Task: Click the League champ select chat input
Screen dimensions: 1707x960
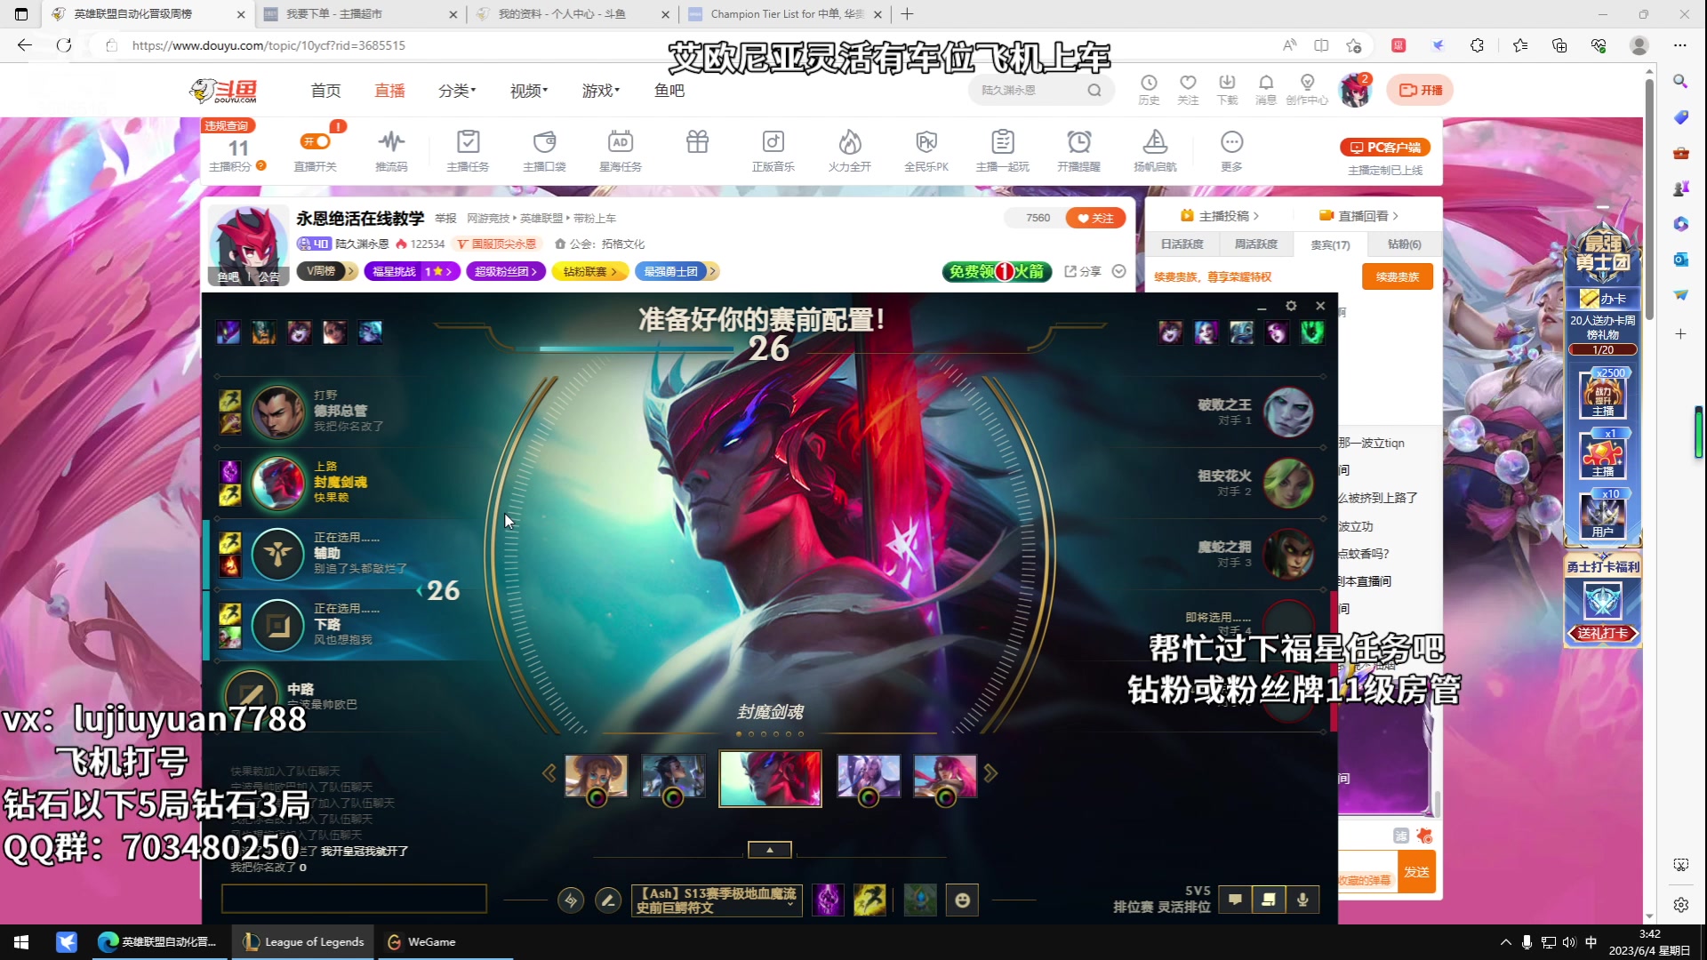Action: (354, 899)
